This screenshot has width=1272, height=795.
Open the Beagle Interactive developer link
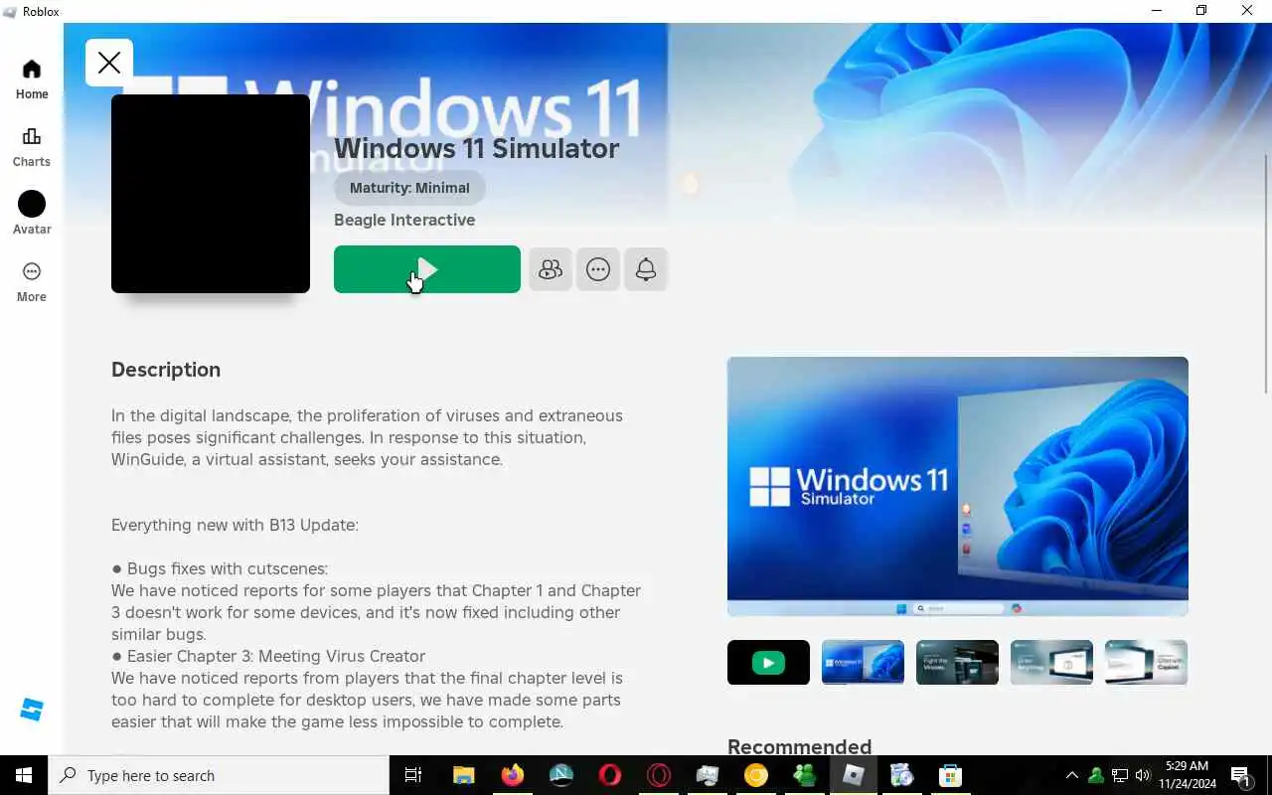click(x=404, y=220)
